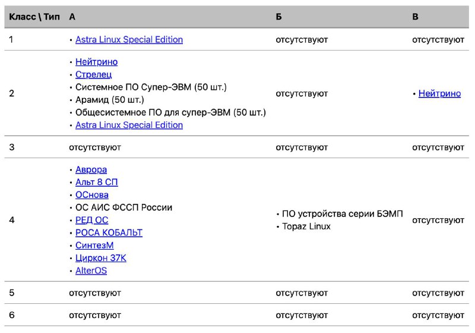
Task: Open the ОСнова link
Action: tap(92, 194)
